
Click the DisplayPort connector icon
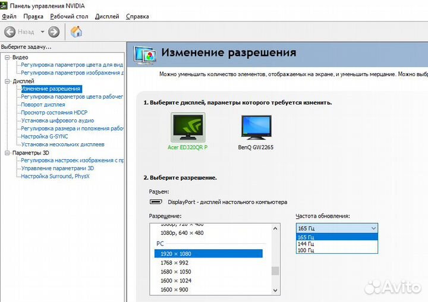156,202
